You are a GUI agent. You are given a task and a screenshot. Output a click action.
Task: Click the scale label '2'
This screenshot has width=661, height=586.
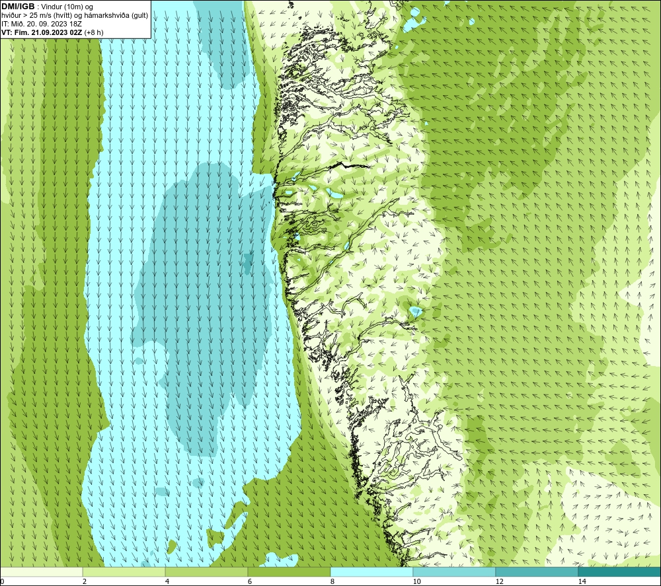click(85, 582)
